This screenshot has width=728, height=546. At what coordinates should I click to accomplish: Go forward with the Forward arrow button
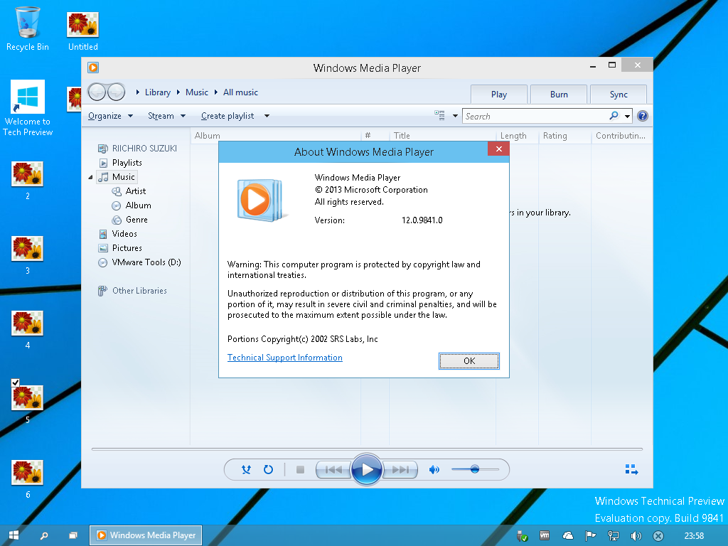[x=116, y=92]
